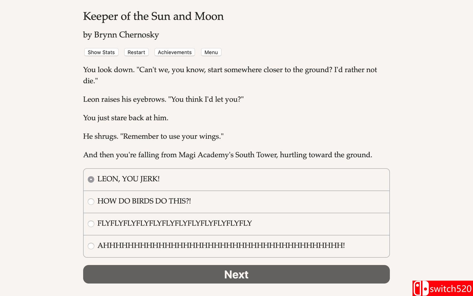
Task: Click the Next button to continue
Action: [236, 274]
